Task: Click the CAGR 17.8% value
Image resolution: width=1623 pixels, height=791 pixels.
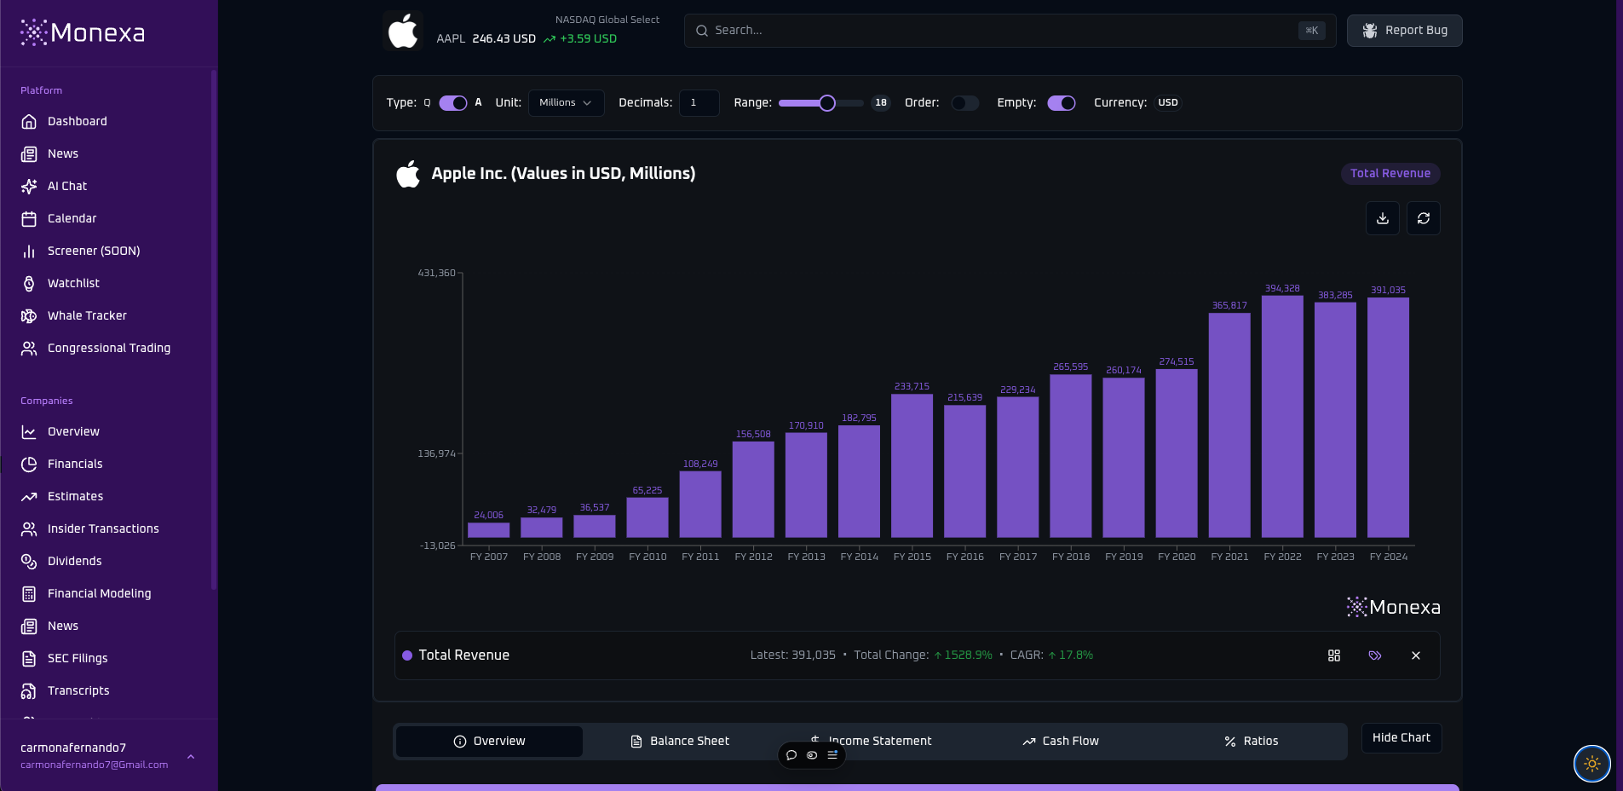Action: coord(1071,655)
